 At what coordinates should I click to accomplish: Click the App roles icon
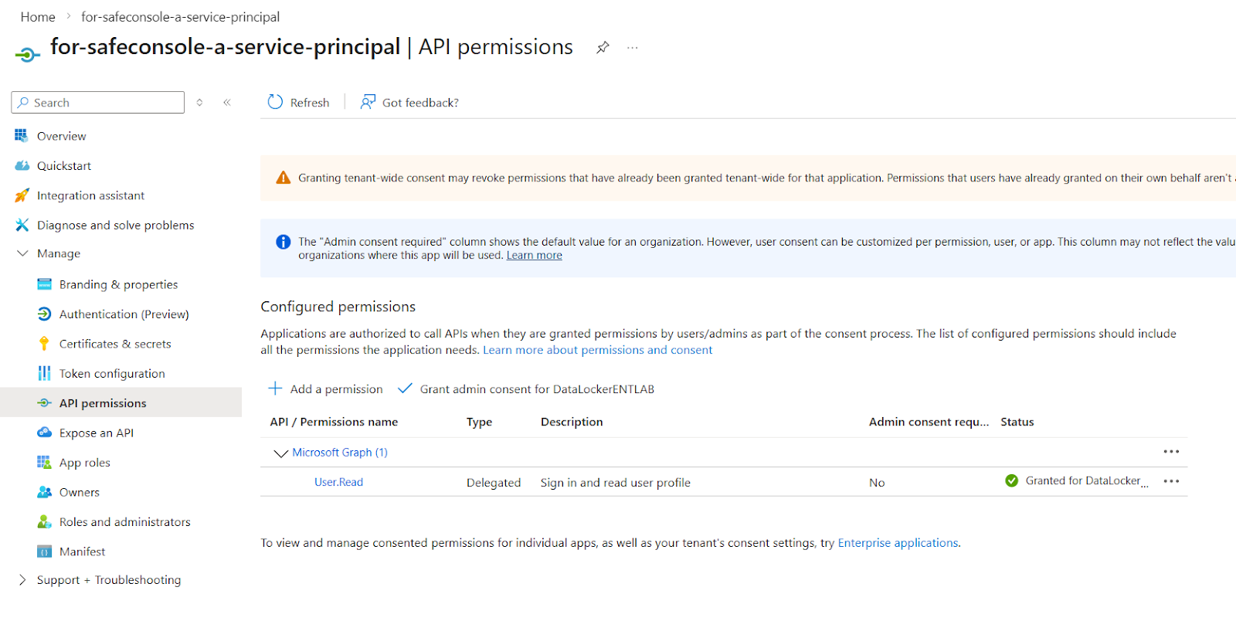coord(44,463)
